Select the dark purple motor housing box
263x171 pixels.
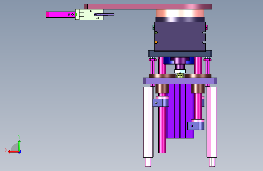click(x=180, y=36)
